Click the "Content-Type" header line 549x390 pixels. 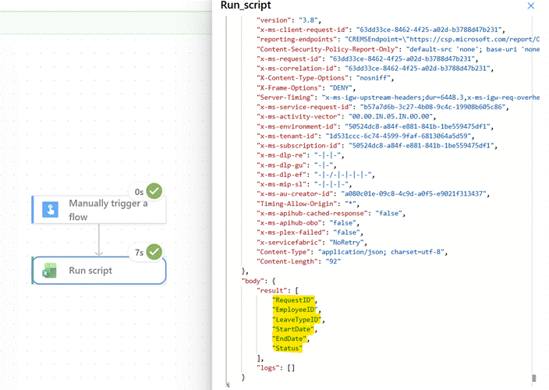352,252
